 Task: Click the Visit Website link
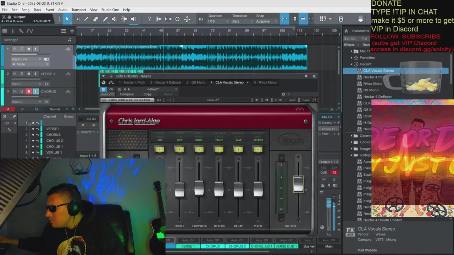tap(367, 250)
